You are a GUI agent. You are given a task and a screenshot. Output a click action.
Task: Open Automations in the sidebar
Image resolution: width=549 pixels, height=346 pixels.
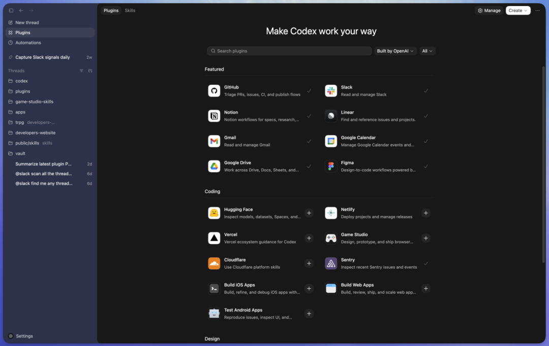click(x=28, y=43)
